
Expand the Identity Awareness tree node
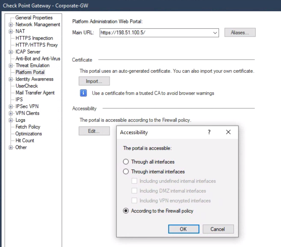(x=11, y=79)
